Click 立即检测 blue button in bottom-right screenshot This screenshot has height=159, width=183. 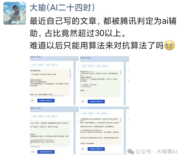click(96, 149)
